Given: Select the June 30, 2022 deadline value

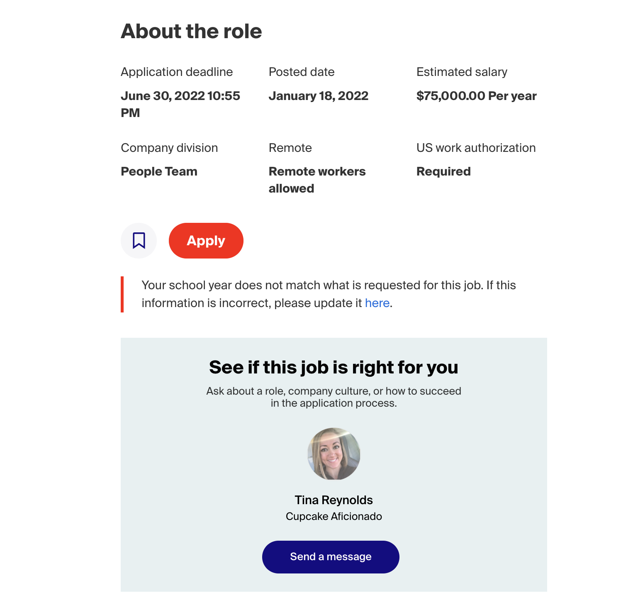Looking at the screenshot, I should coord(180,104).
